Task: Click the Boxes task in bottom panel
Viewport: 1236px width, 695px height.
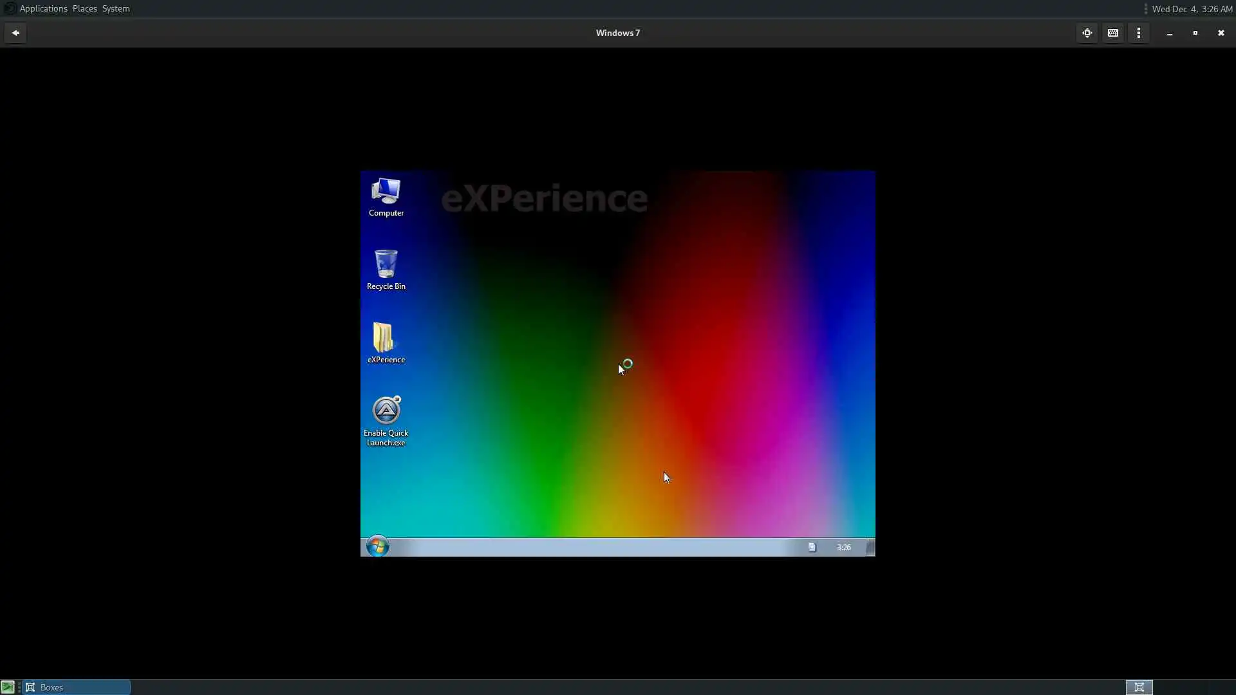Action: pos(76,687)
